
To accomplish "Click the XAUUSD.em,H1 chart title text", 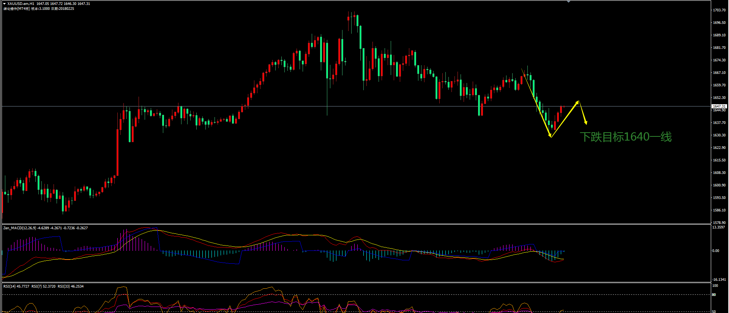I will [x=21, y=4].
